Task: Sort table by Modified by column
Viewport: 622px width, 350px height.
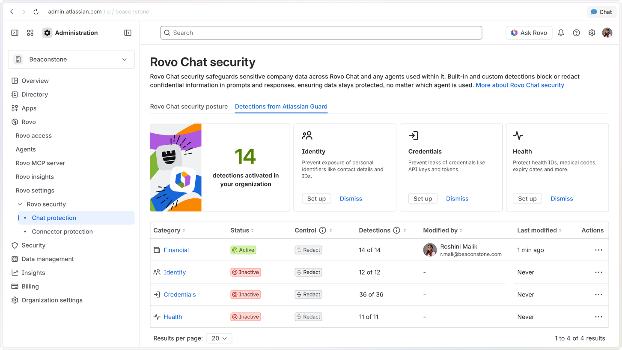Action: coord(443,230)
